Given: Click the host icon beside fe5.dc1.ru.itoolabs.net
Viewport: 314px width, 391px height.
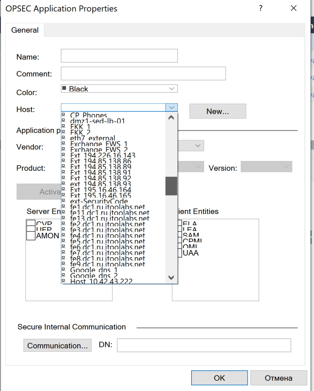Looking at the screenshot, I should tap(64, 240).
